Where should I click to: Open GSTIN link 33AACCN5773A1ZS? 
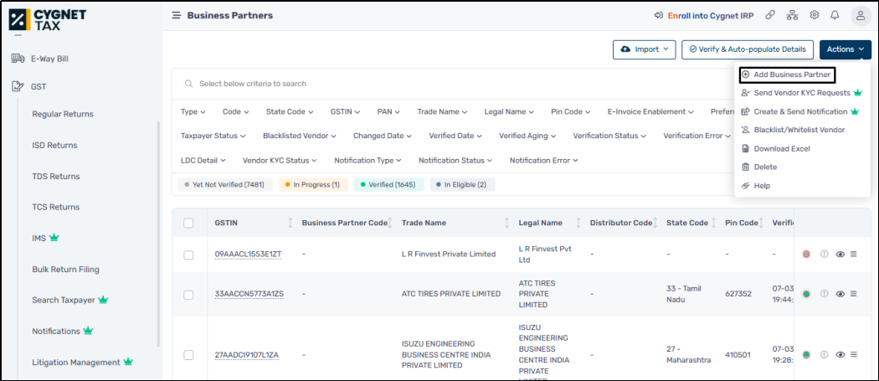tap(249, 293)
